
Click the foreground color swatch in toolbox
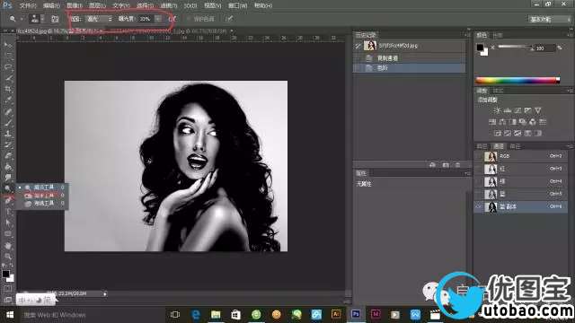(6, 274)
